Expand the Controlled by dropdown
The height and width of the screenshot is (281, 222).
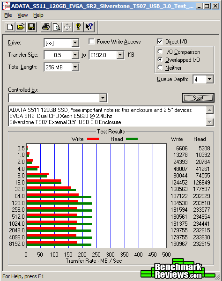coord(103,98)
